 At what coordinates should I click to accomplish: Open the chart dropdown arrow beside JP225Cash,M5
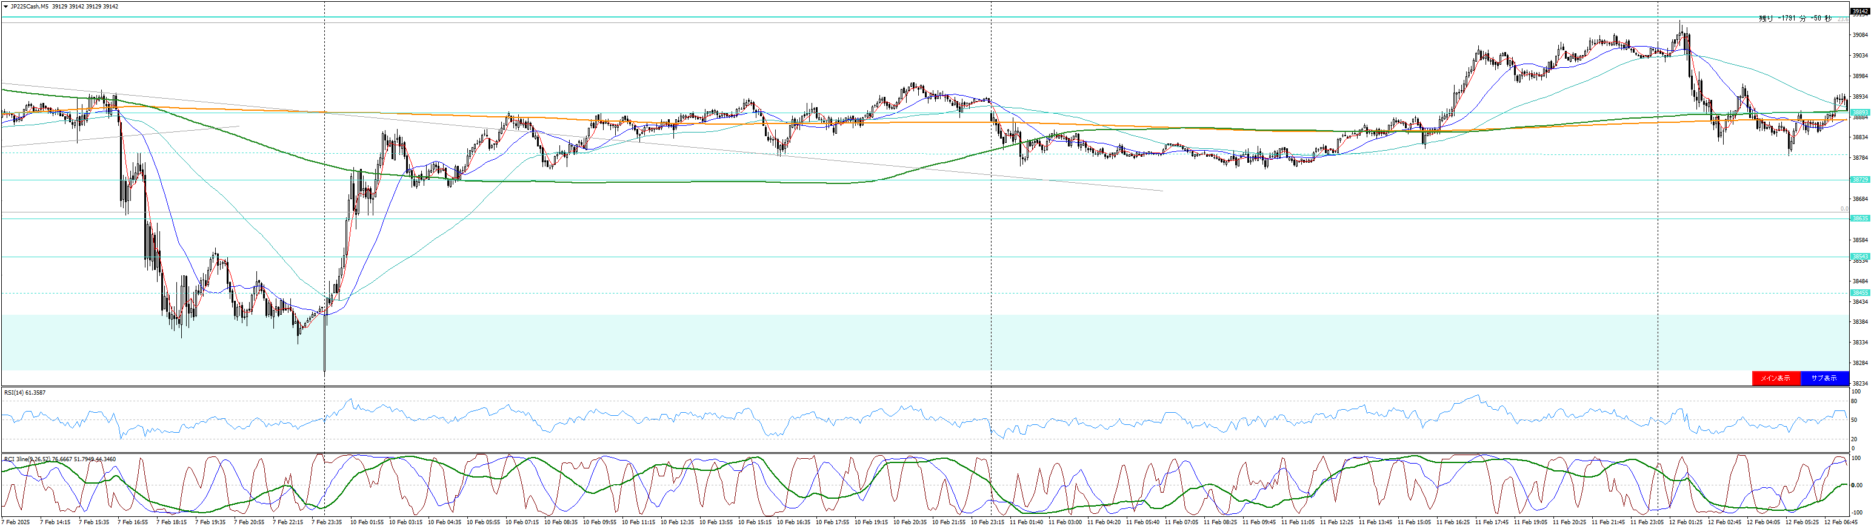[x=6, y=7]
